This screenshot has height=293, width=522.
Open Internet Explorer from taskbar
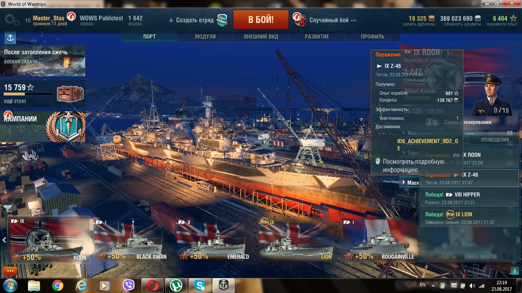click(x=81, y=285)
